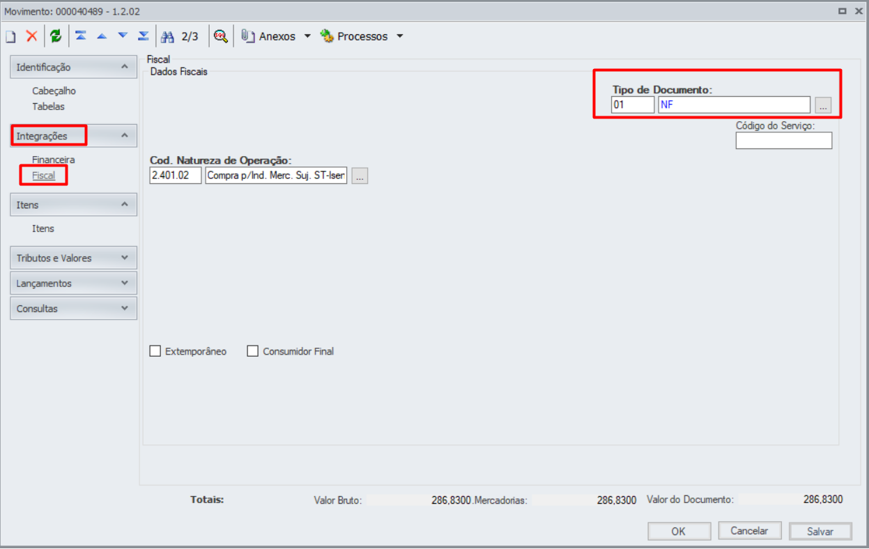The width and height of the screenshot is (869, 549).
Task: Click the Processos gear icon
Action: point(327,36)
